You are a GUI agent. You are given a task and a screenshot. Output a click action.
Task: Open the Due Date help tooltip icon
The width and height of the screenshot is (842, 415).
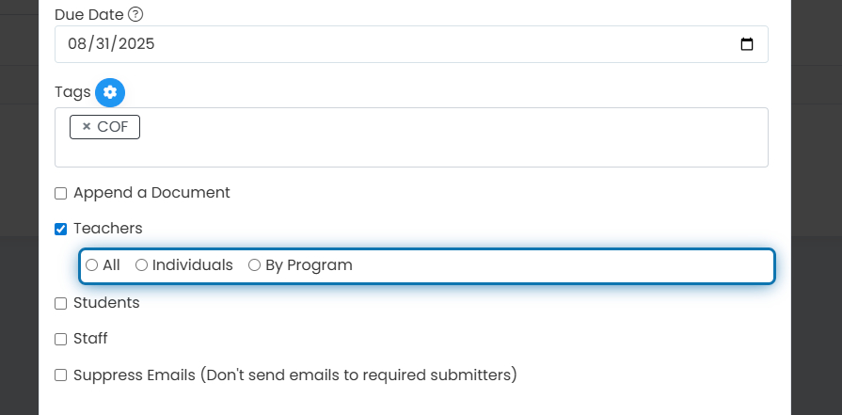coord(135,14)
